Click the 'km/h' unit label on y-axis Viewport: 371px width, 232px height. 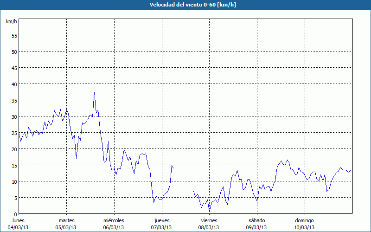(11, 22)
